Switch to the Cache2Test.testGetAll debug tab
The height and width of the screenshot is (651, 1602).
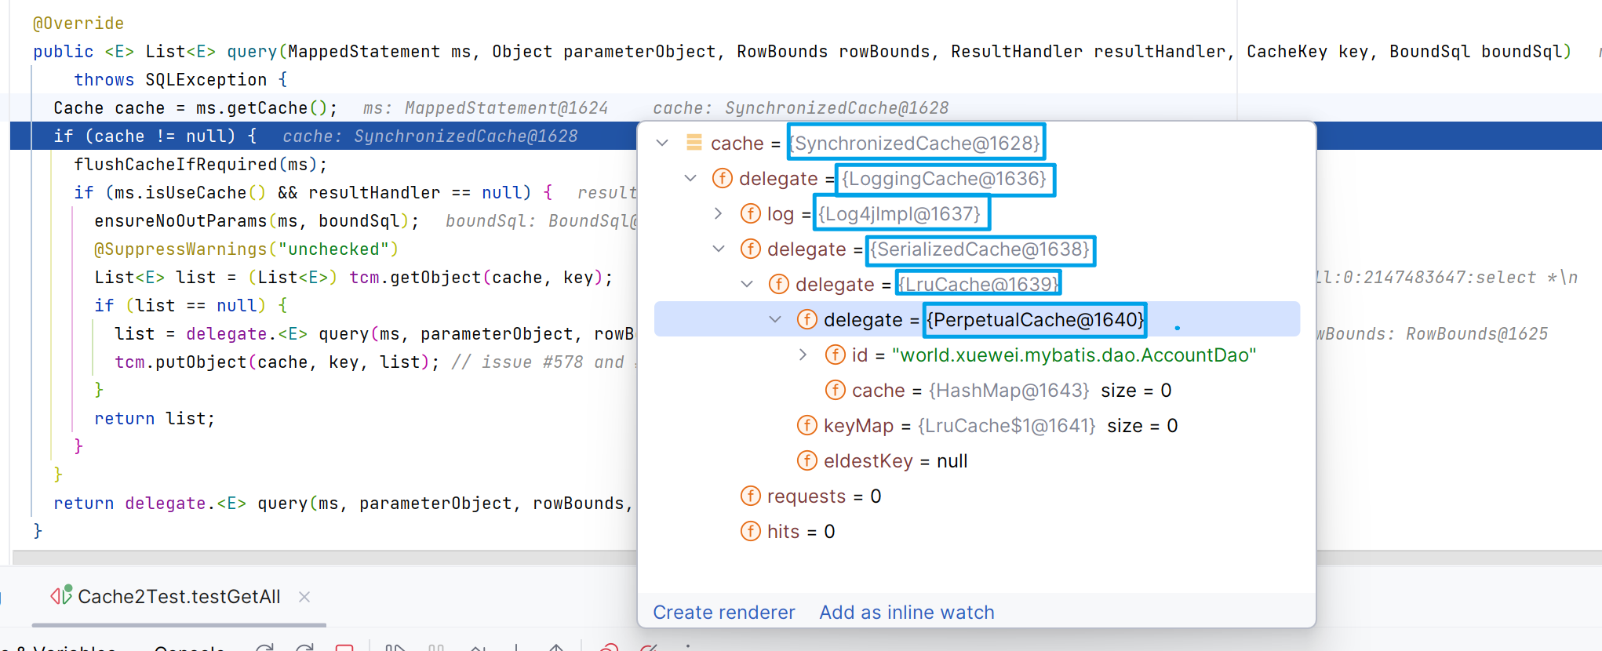point(179,596)
